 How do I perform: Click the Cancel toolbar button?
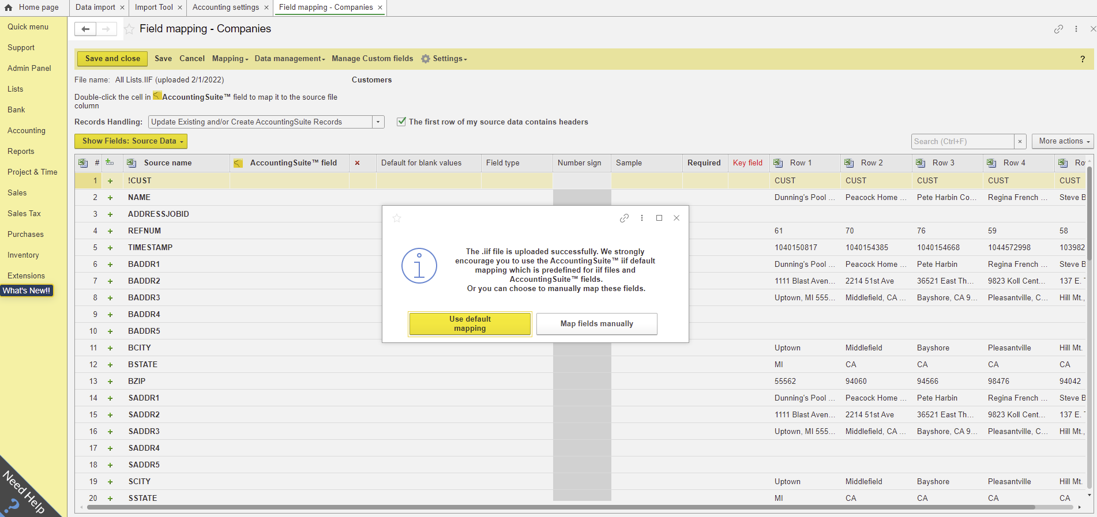coord(192,59)
